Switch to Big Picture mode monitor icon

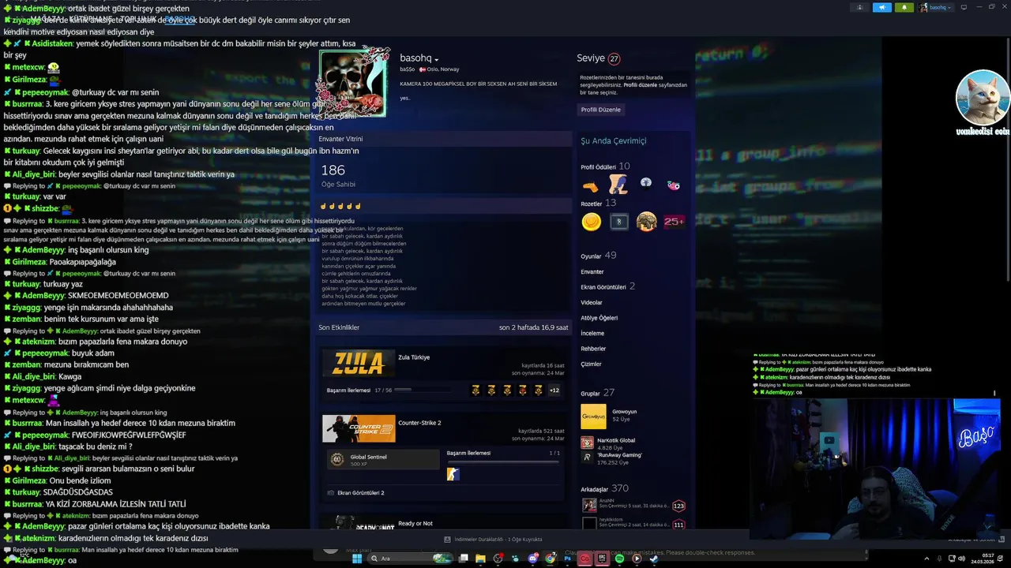[x=964, y=7]
